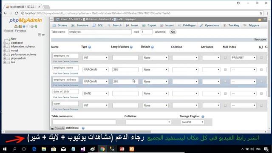Click the help icon next to definition label
272x153 pixels.
pyautogui.click(x=83, y=128)
